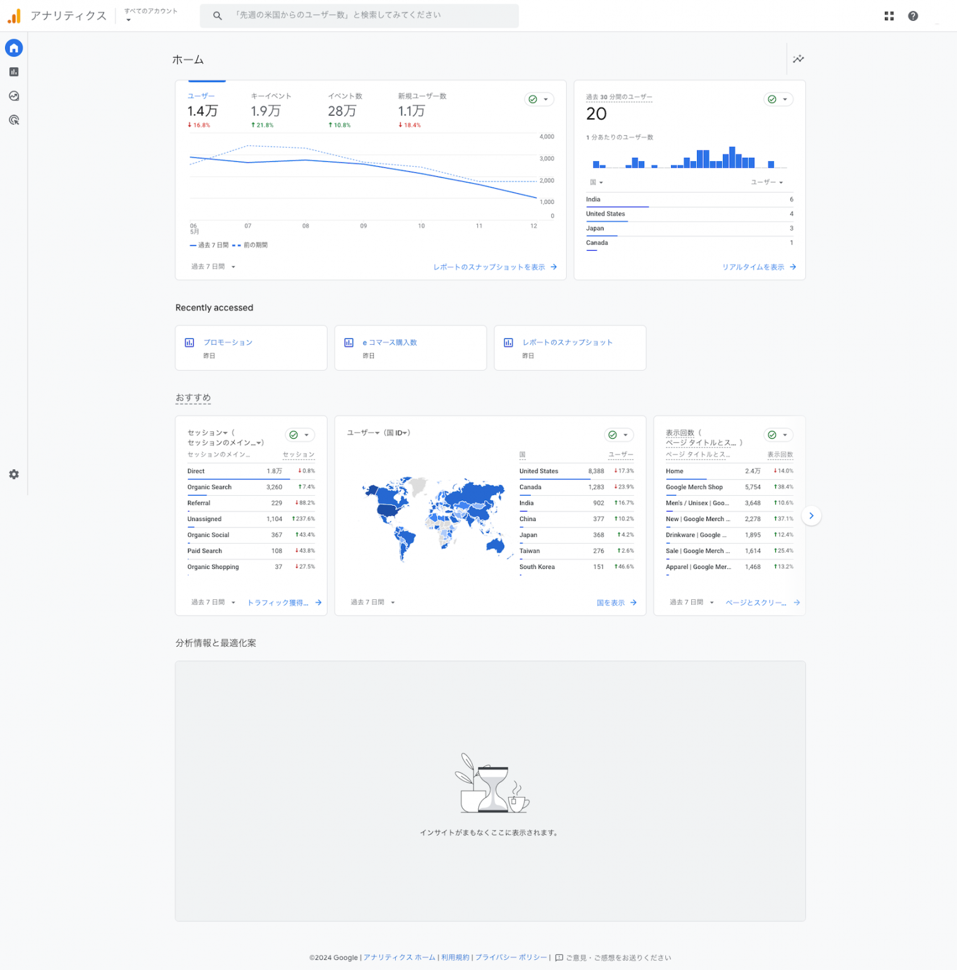The image size is (957, 970).
Task: Open the Reports icon in left sidebar
Action: pos(14,72)
